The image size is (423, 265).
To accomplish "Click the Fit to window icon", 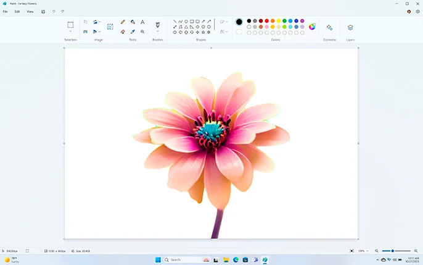I will click(351, 251).
